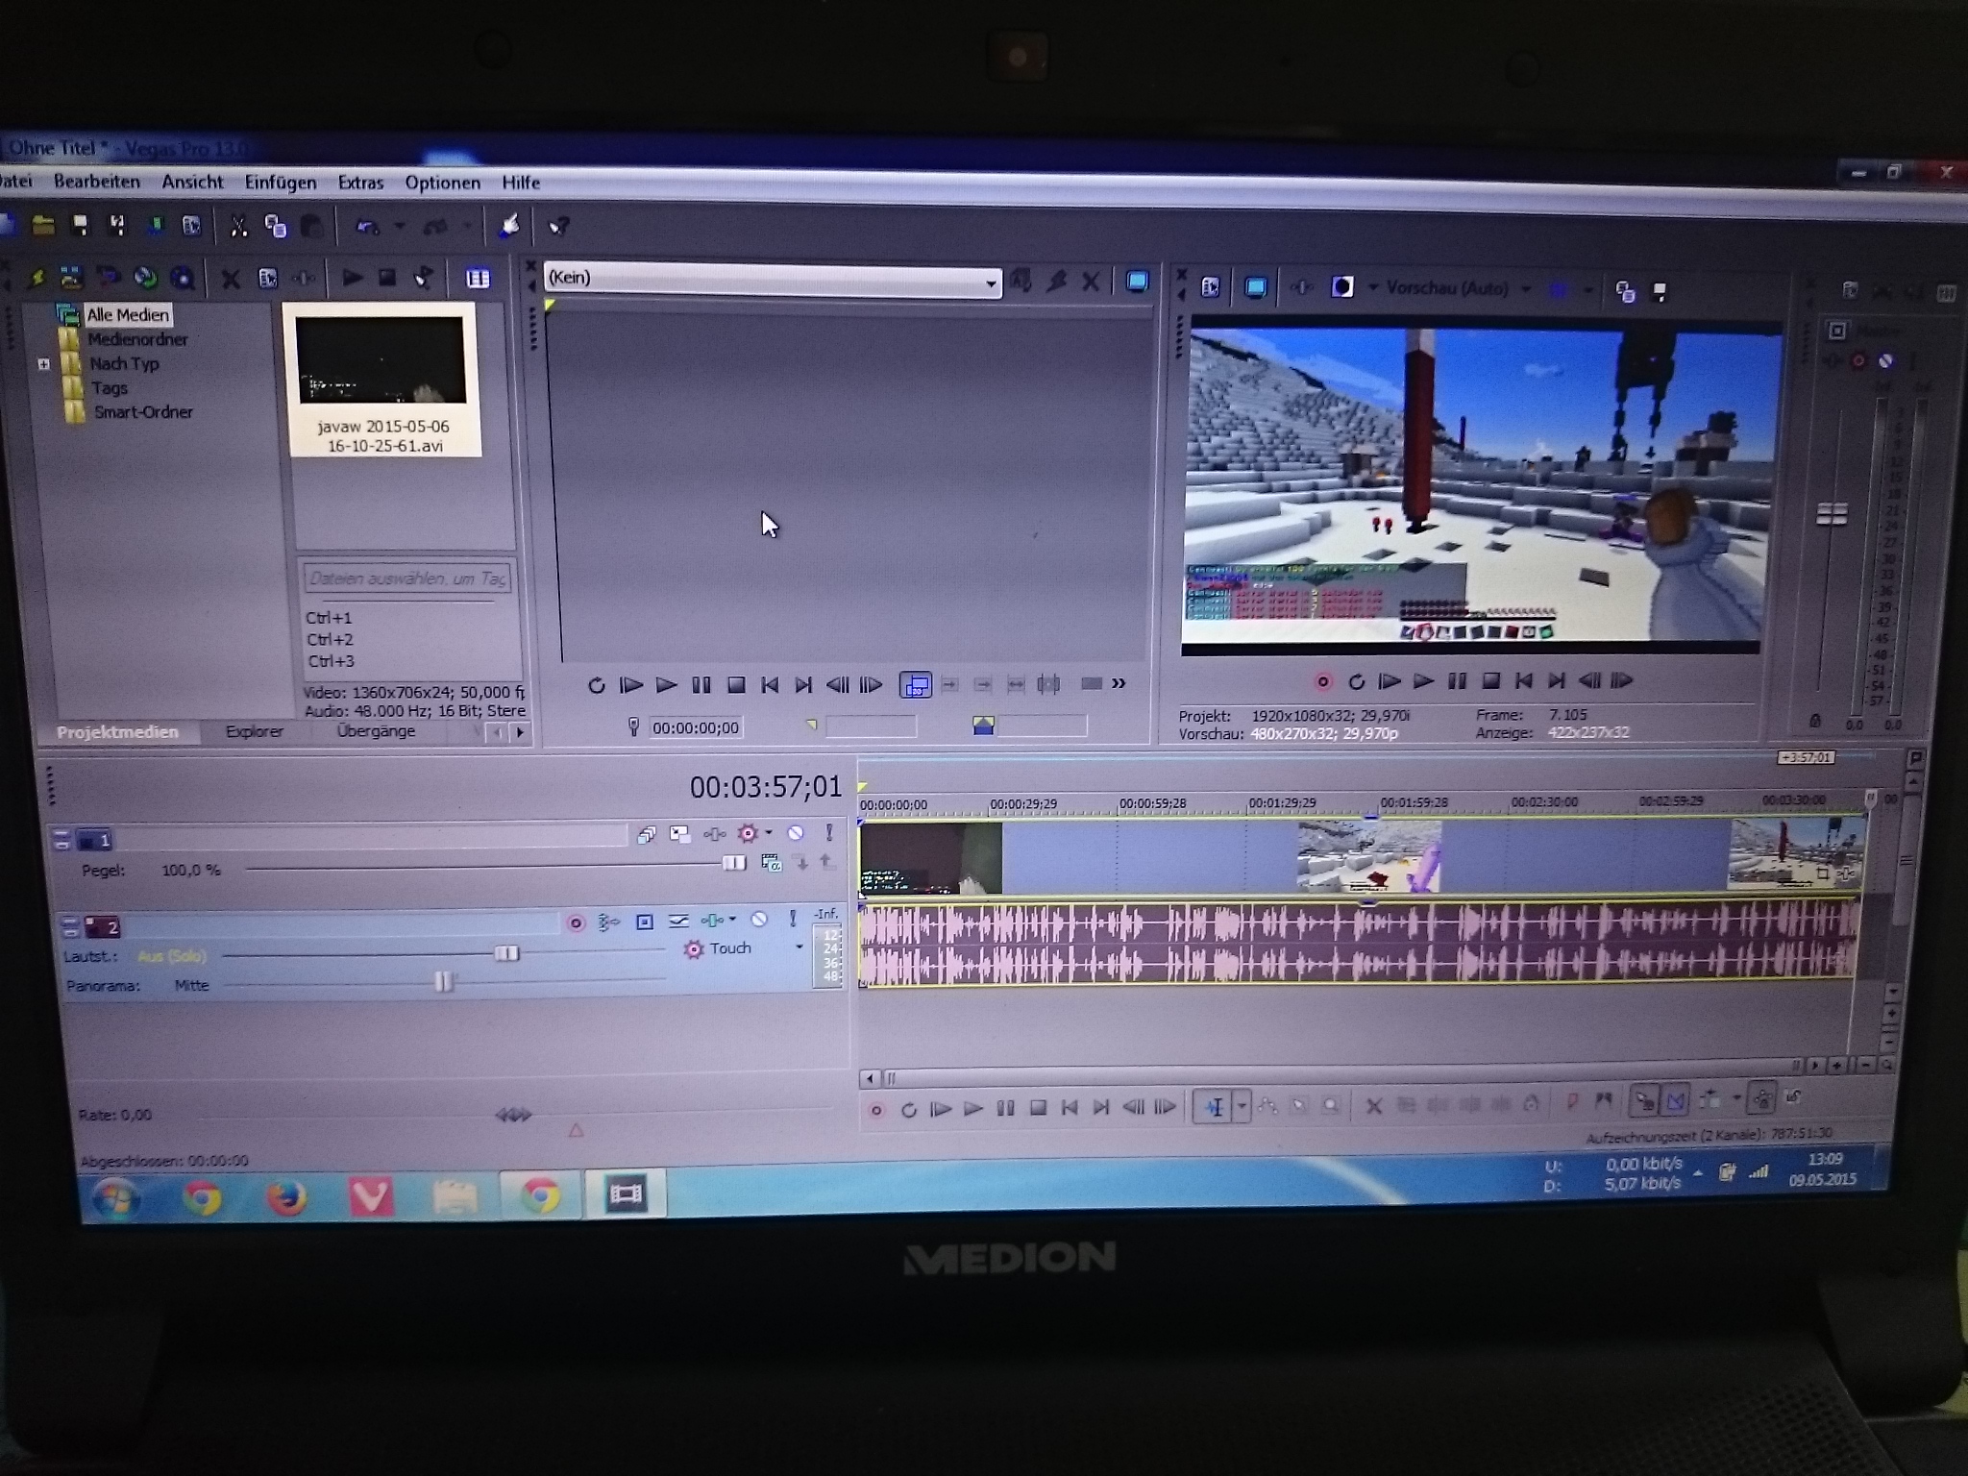Expand the Nach Typ folder
1968x1476 pixels.
point(43,364)
